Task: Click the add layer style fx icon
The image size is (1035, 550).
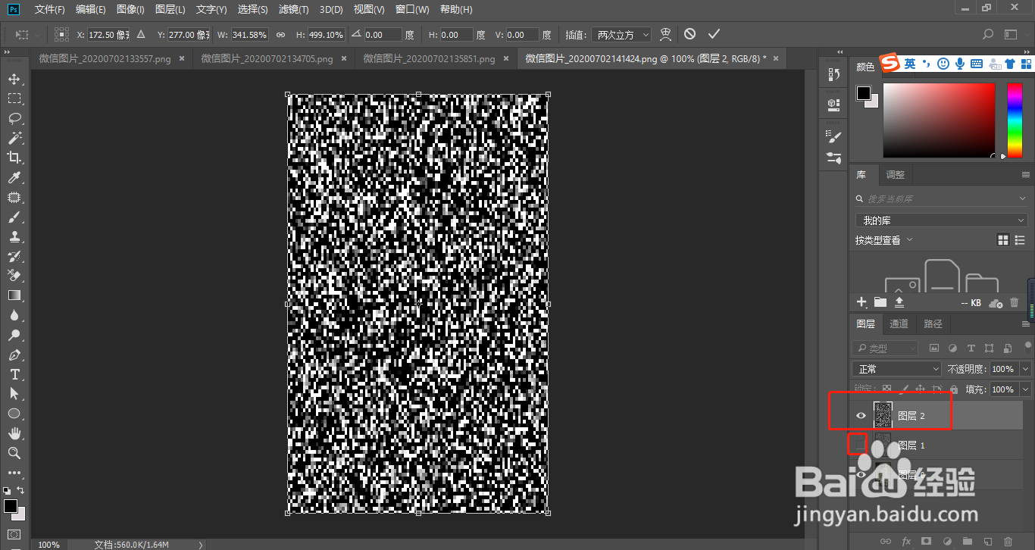Action: (x=906, y=541)
